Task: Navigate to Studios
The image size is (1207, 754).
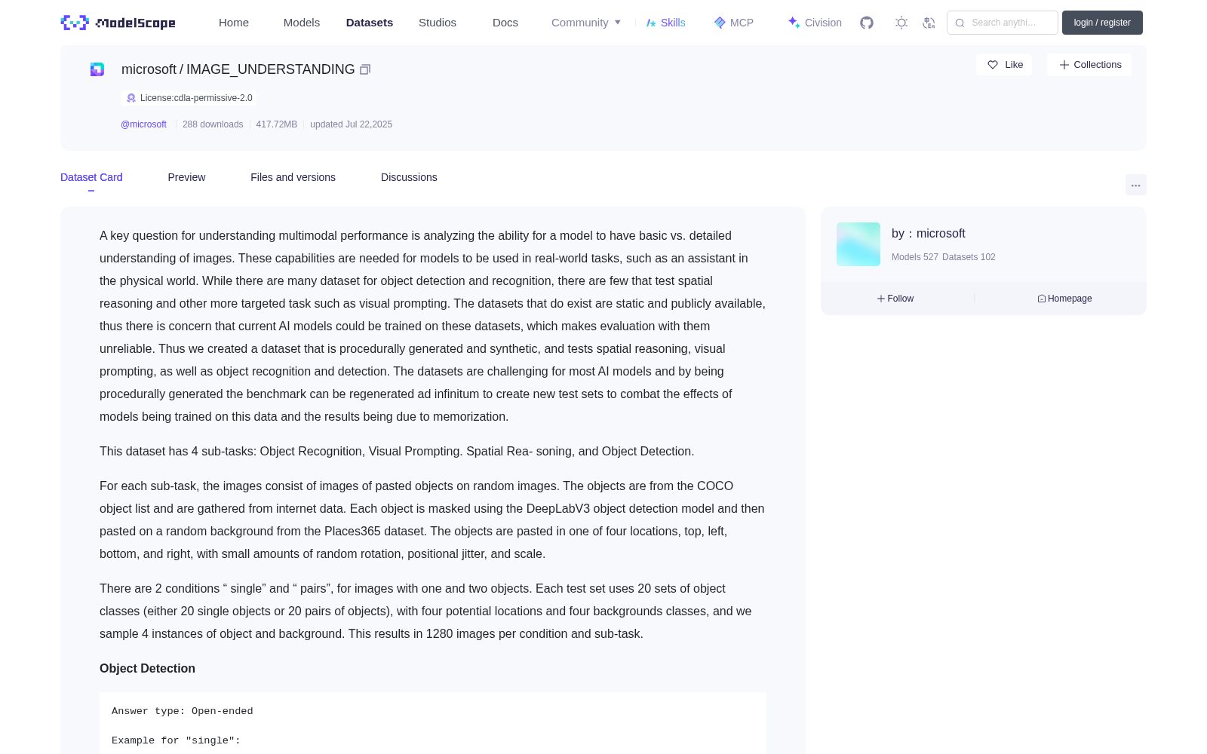Action: click(438, 23)
